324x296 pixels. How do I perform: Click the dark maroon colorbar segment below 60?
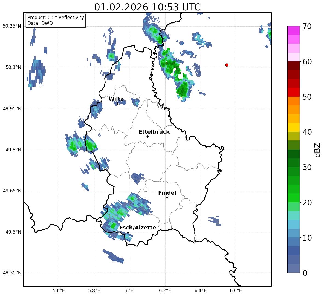tap(293, 66)
